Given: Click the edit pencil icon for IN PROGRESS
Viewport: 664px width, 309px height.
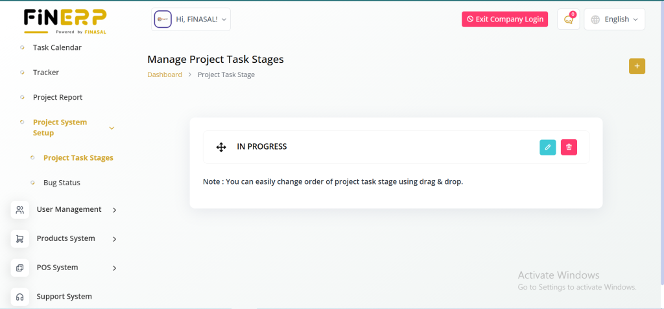Looking at the screenshot, I should [x=547, y=147].
